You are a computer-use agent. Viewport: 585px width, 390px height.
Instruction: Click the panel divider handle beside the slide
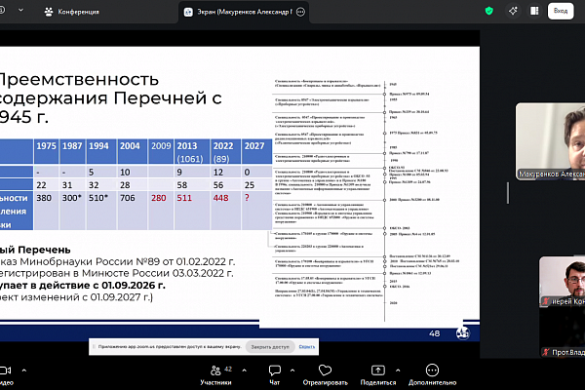(x=508, y=193)
